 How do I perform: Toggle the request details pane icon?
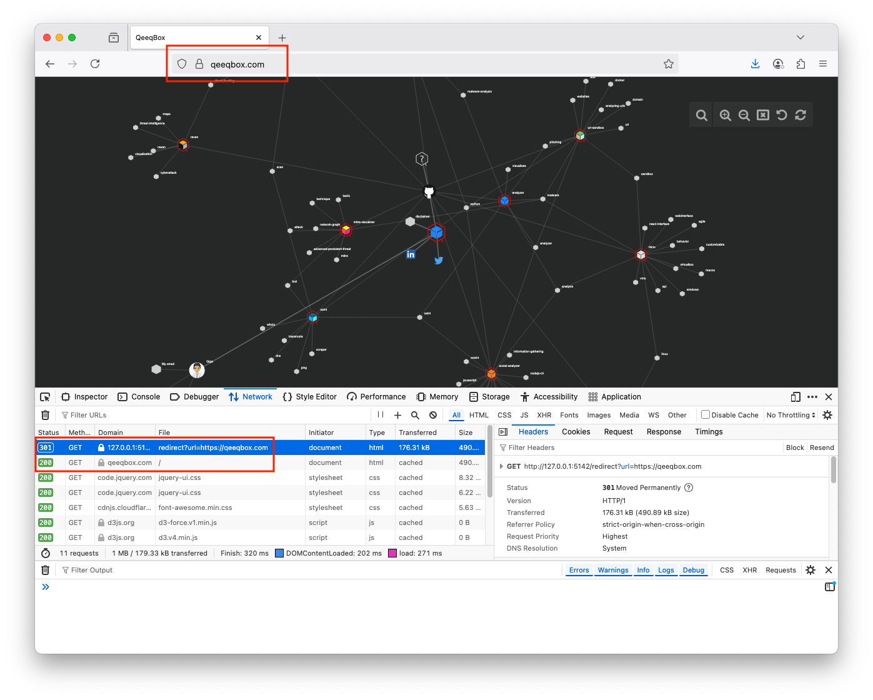[503, 432]
